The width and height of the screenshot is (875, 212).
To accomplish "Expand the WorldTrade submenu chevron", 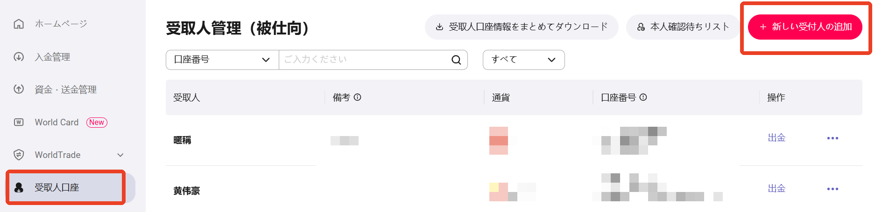I will pos(120,155).
